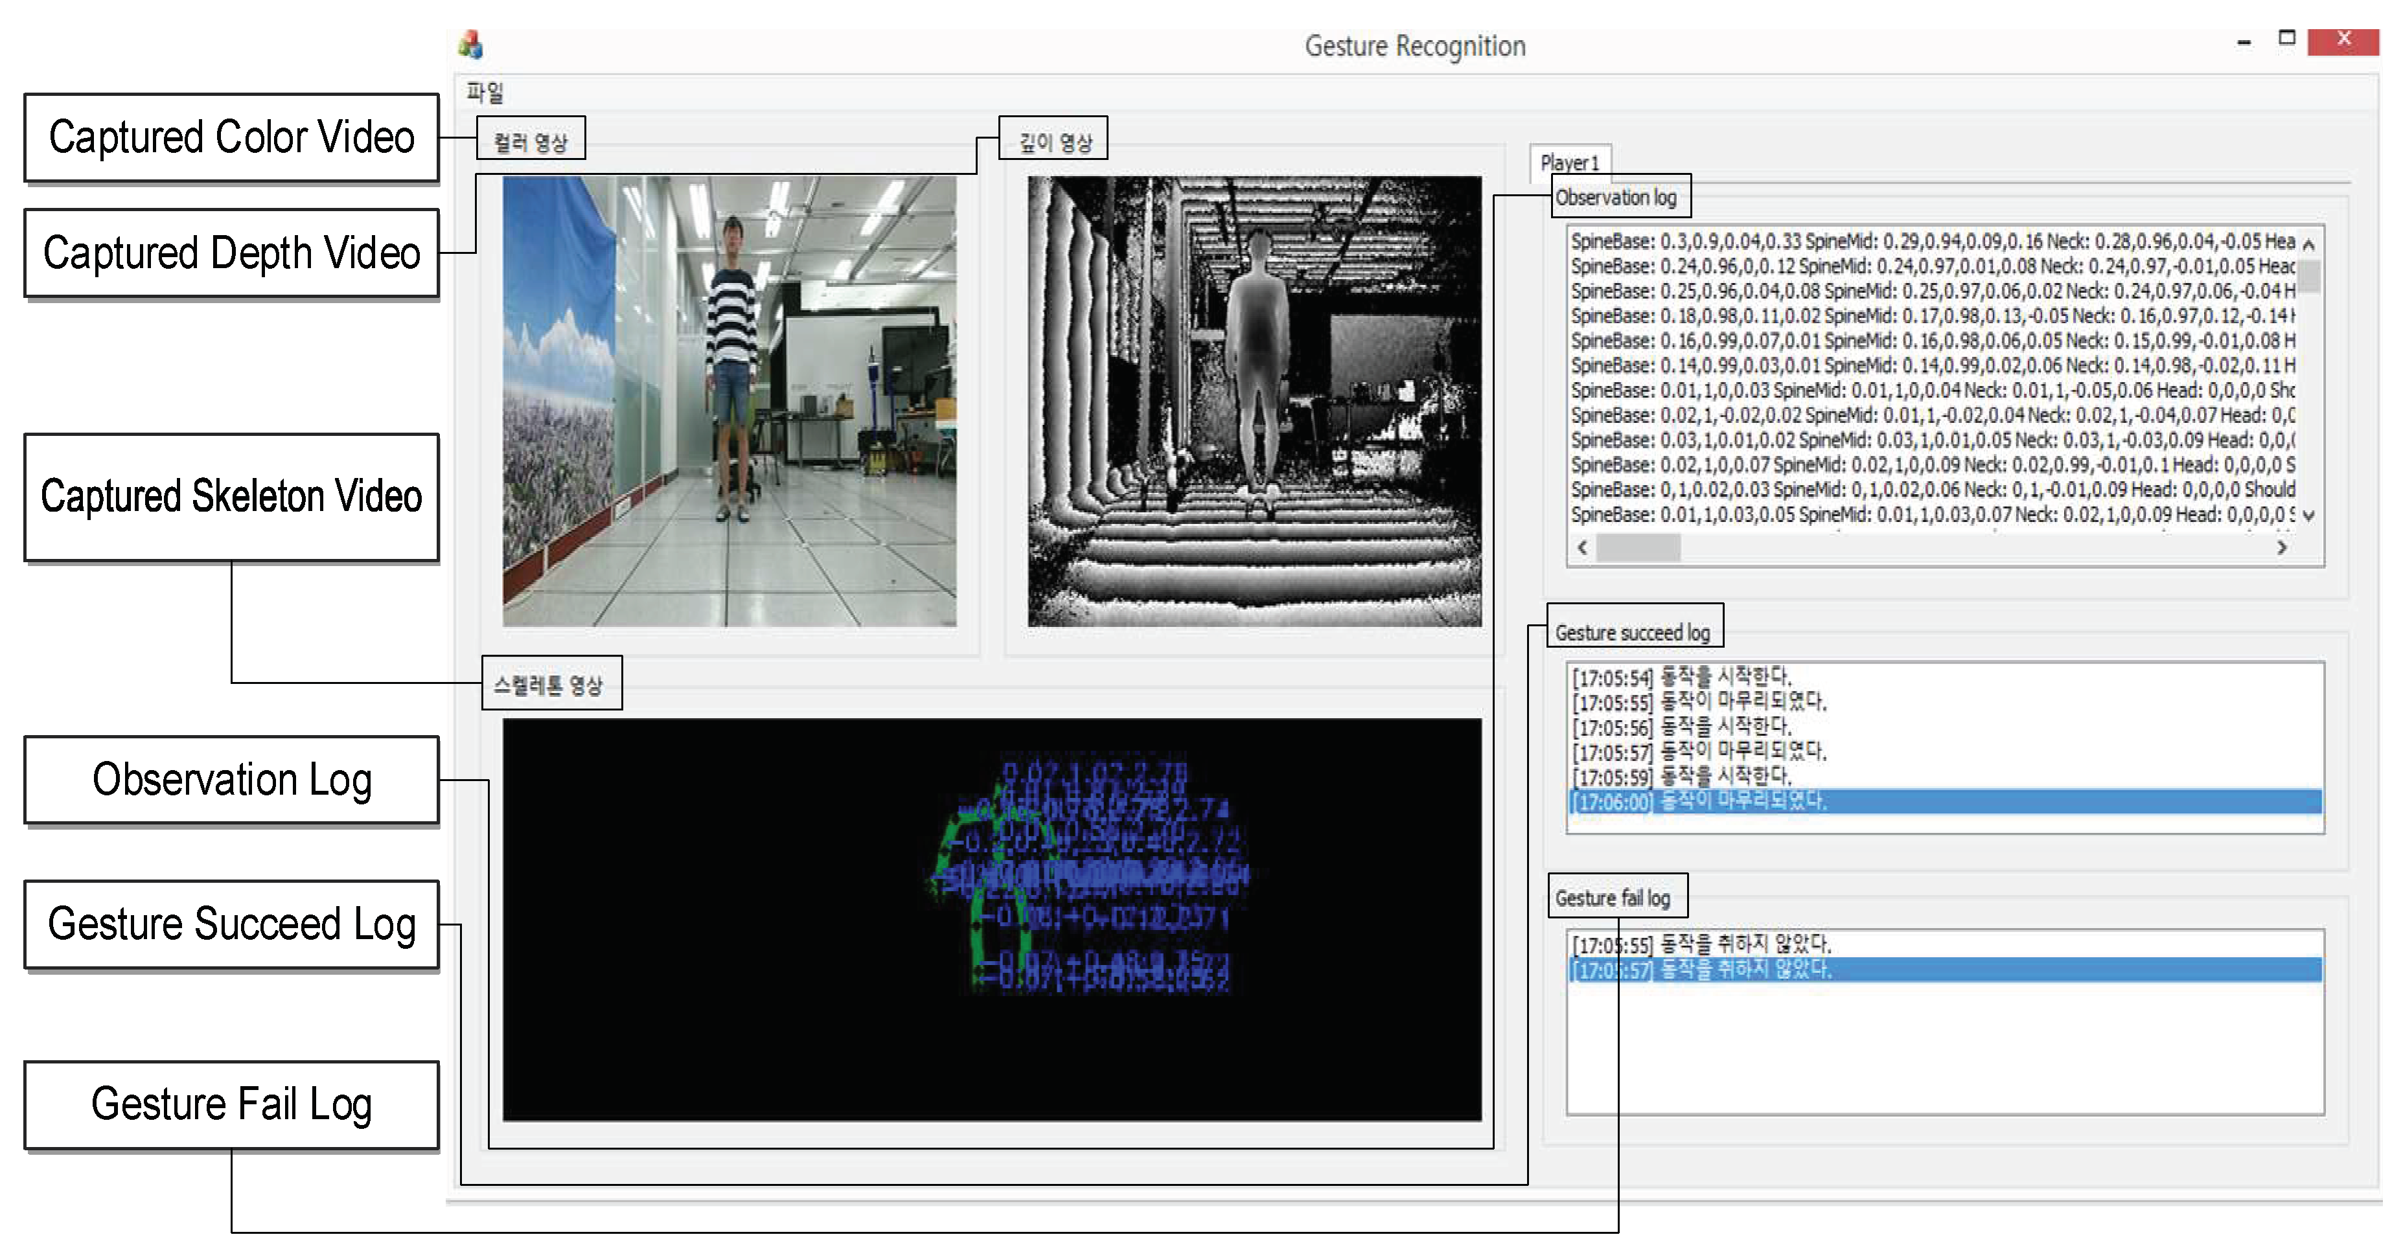Click the Gesture Recognition app icon in title bar
Image resolution: width=2403 pixels, height=1250 pixels.
tap(471, 44)
